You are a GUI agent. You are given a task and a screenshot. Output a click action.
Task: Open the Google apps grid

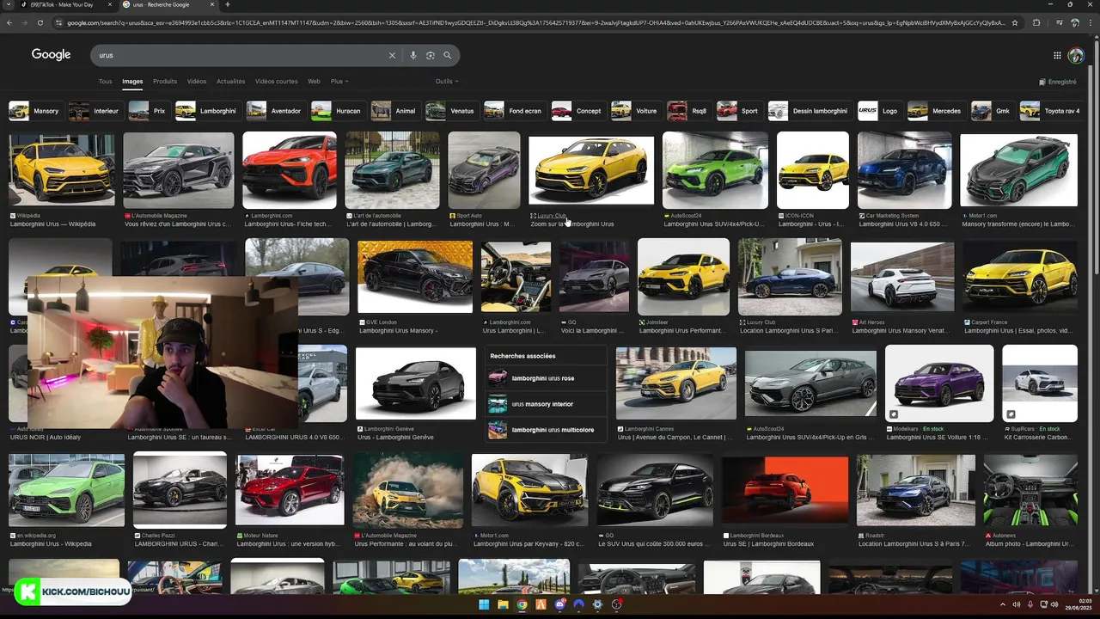(x=1057, y=55)
